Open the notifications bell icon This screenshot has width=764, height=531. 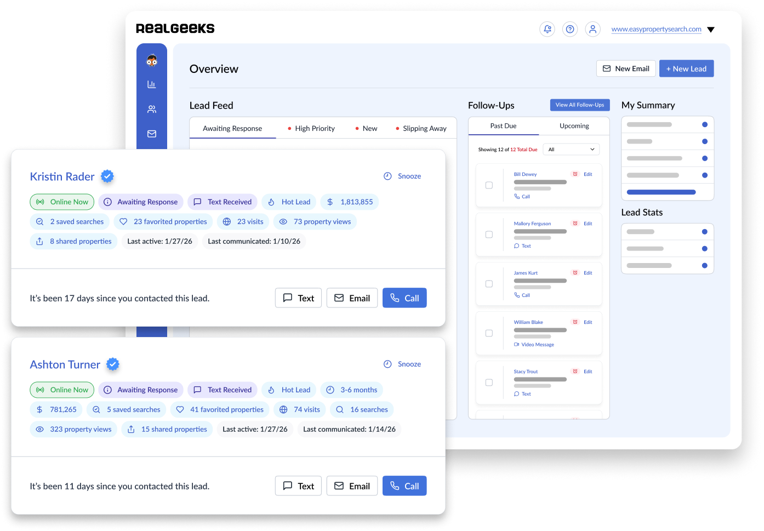point(547,30)
